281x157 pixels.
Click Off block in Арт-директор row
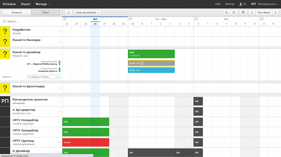[198, 112]
